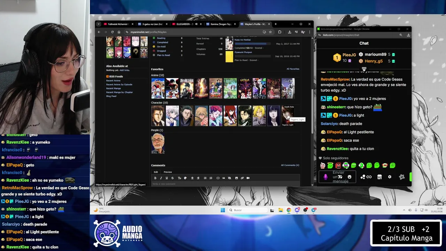Switch to the Preview tab of comments

click(168, 172)
